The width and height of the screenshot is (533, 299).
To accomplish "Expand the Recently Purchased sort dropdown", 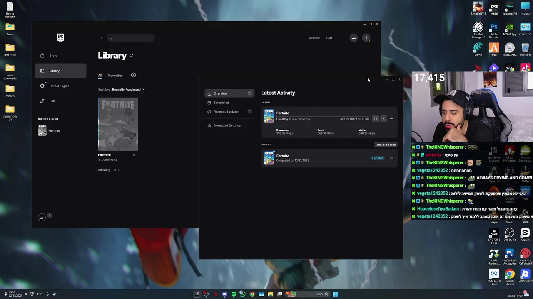I will point(128,89).
